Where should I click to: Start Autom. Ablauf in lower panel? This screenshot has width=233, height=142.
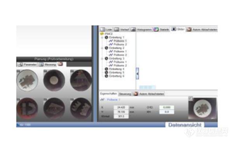click(149, 94)
